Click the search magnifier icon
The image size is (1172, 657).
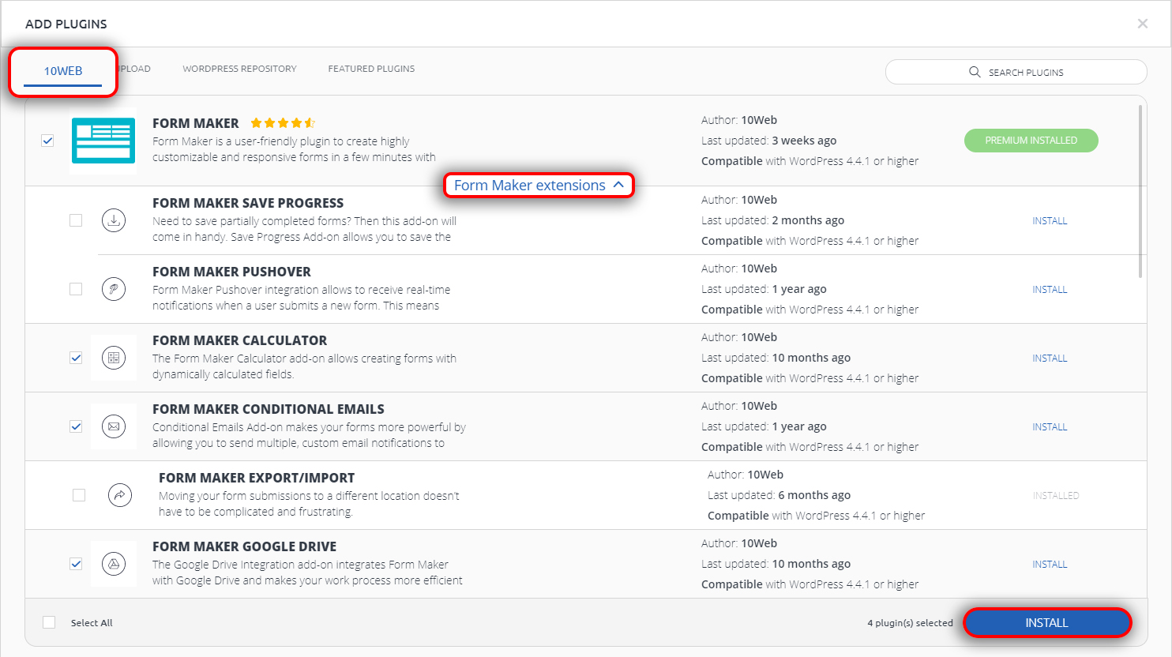(975, 72)
